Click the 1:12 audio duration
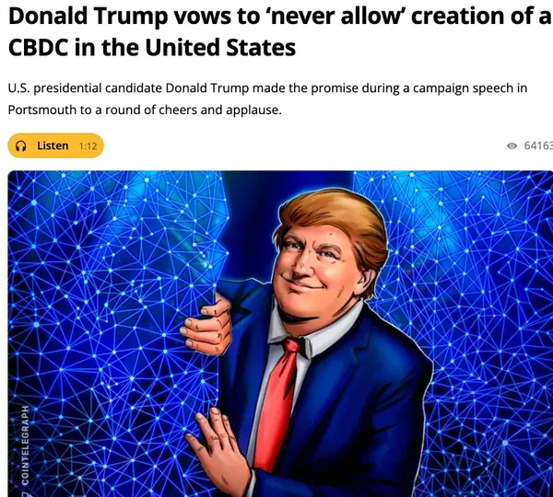Screen dimensions: 553x497 click(88, 146)
